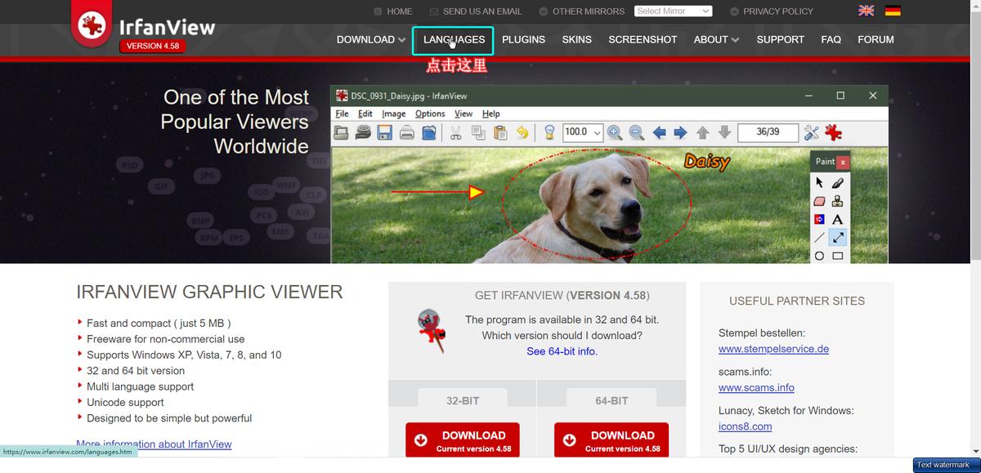The height and width of the screenshot is (473, 981).
Task: Click the zoom in magnifier icon
Action: point(615,132)
